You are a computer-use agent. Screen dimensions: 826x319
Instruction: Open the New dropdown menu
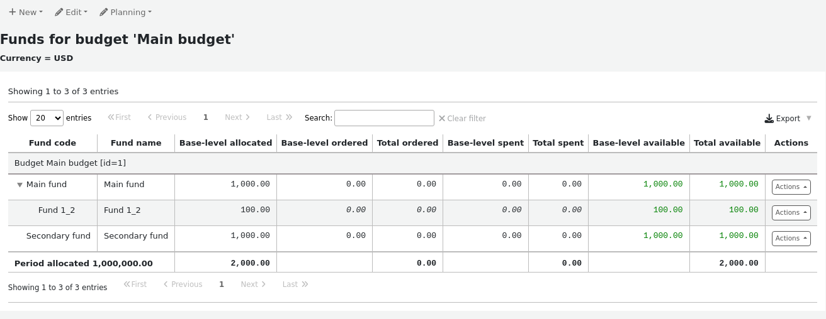click(x=26, y=12)
